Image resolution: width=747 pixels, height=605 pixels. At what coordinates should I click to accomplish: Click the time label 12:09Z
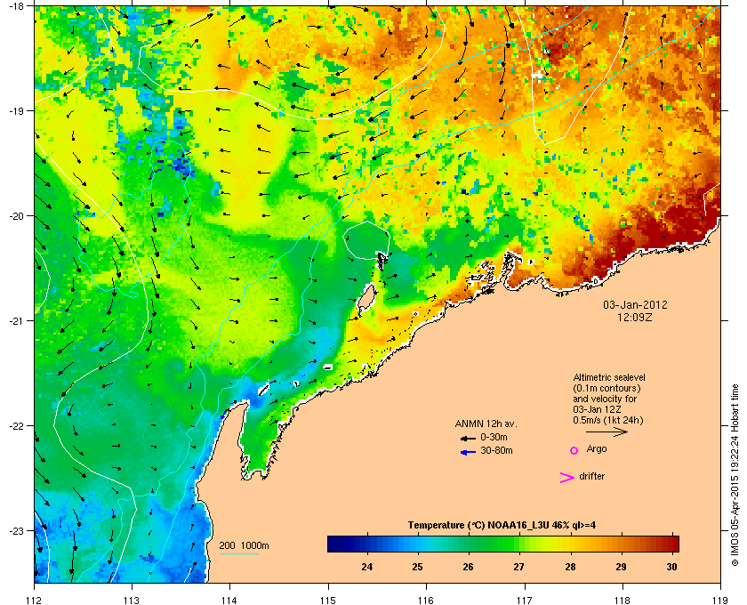(635, 317)
